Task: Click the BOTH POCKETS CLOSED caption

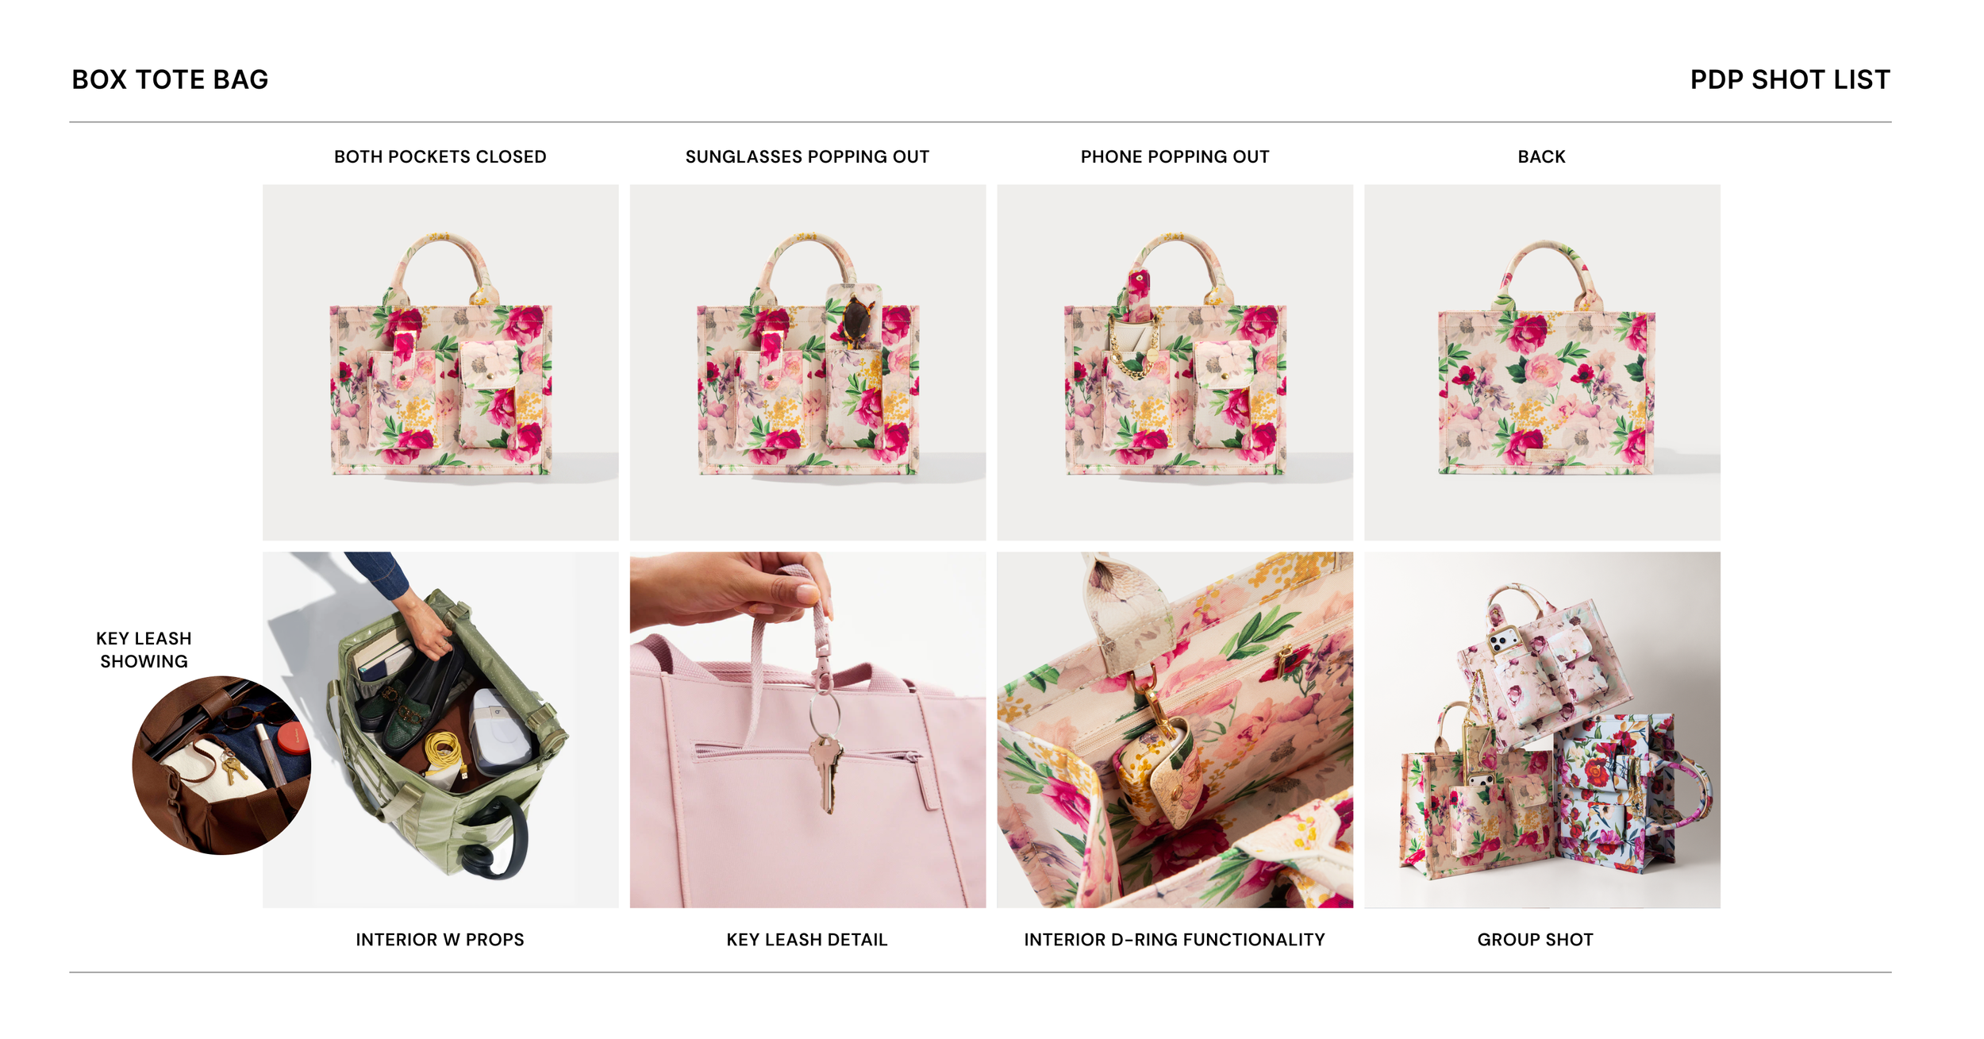Action: pyautogui.click(x=440, y=157)
